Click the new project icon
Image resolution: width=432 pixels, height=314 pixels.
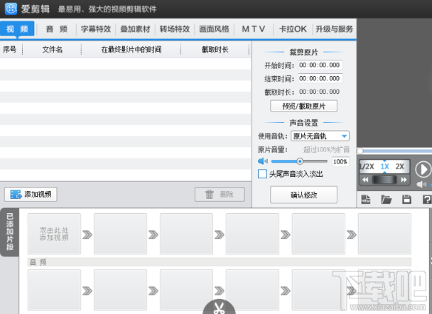[x=366, y=199]
